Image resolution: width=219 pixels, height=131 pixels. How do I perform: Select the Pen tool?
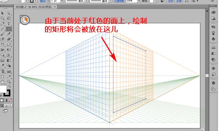[2, 24]
